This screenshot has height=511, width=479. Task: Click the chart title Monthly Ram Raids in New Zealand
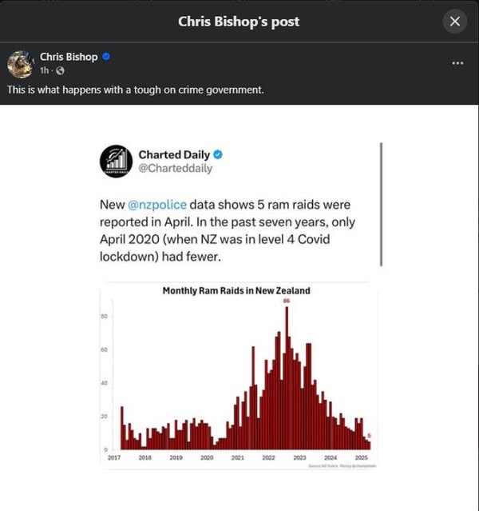point(236,290)
